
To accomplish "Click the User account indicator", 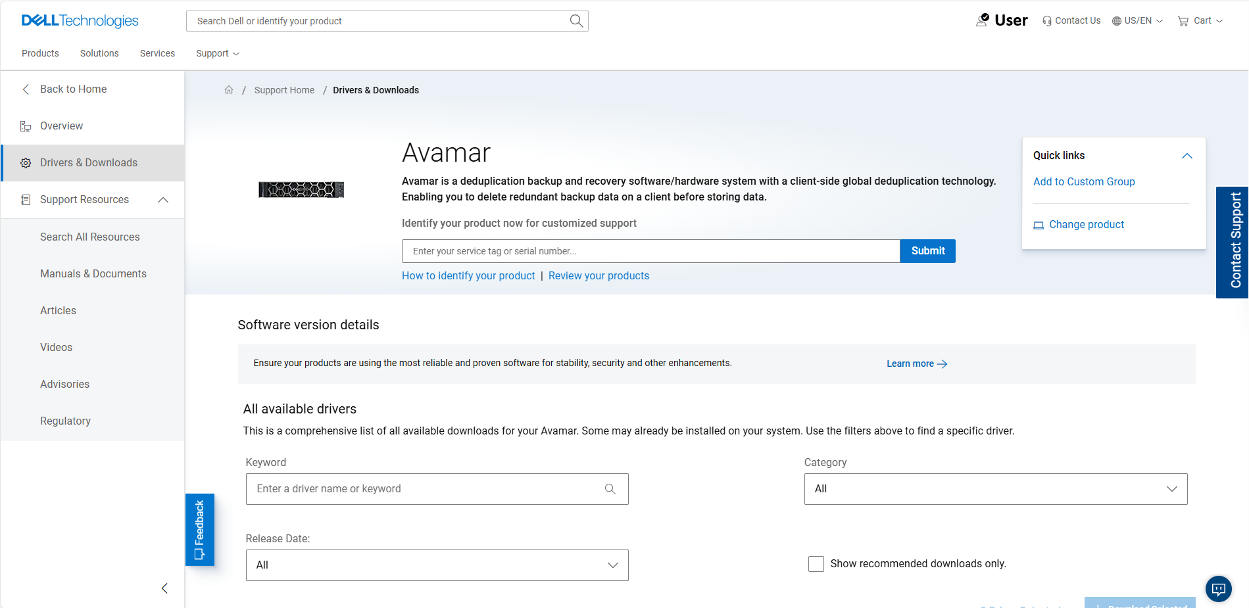I will pos(1002,20).
